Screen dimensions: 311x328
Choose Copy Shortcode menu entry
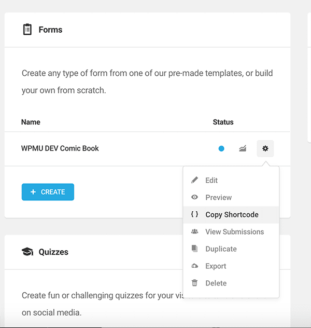pyautogui.click(x=232, y=214)
